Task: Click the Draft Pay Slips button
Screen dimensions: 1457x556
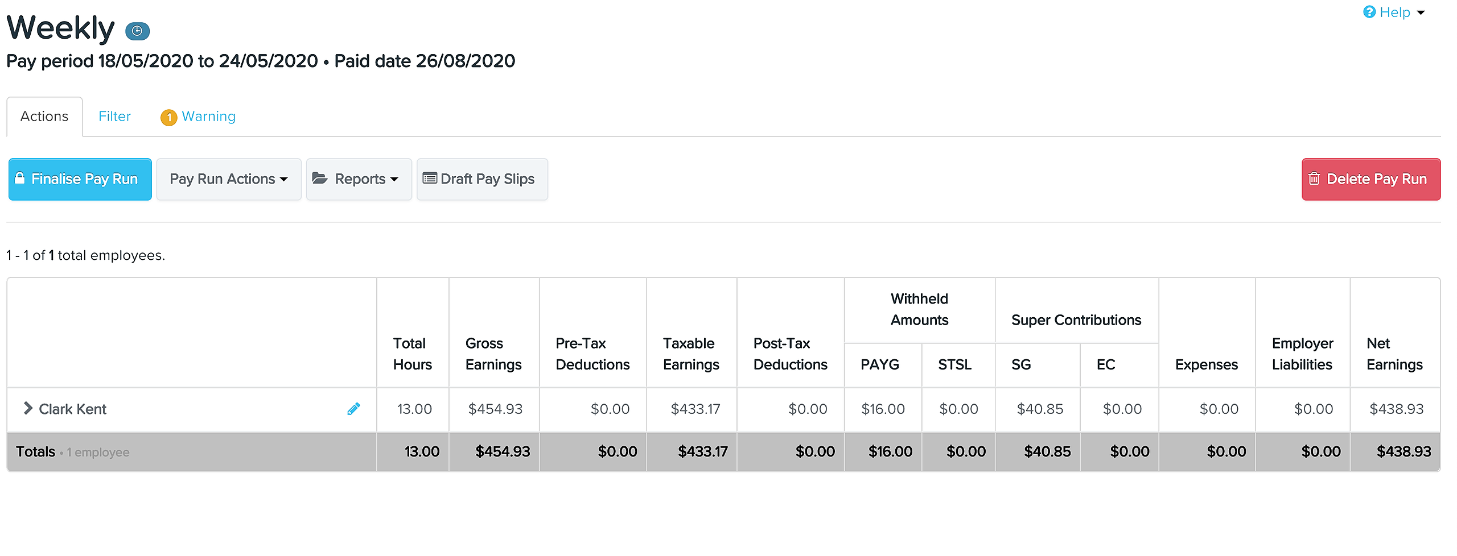Action: (x=482, y=179)
